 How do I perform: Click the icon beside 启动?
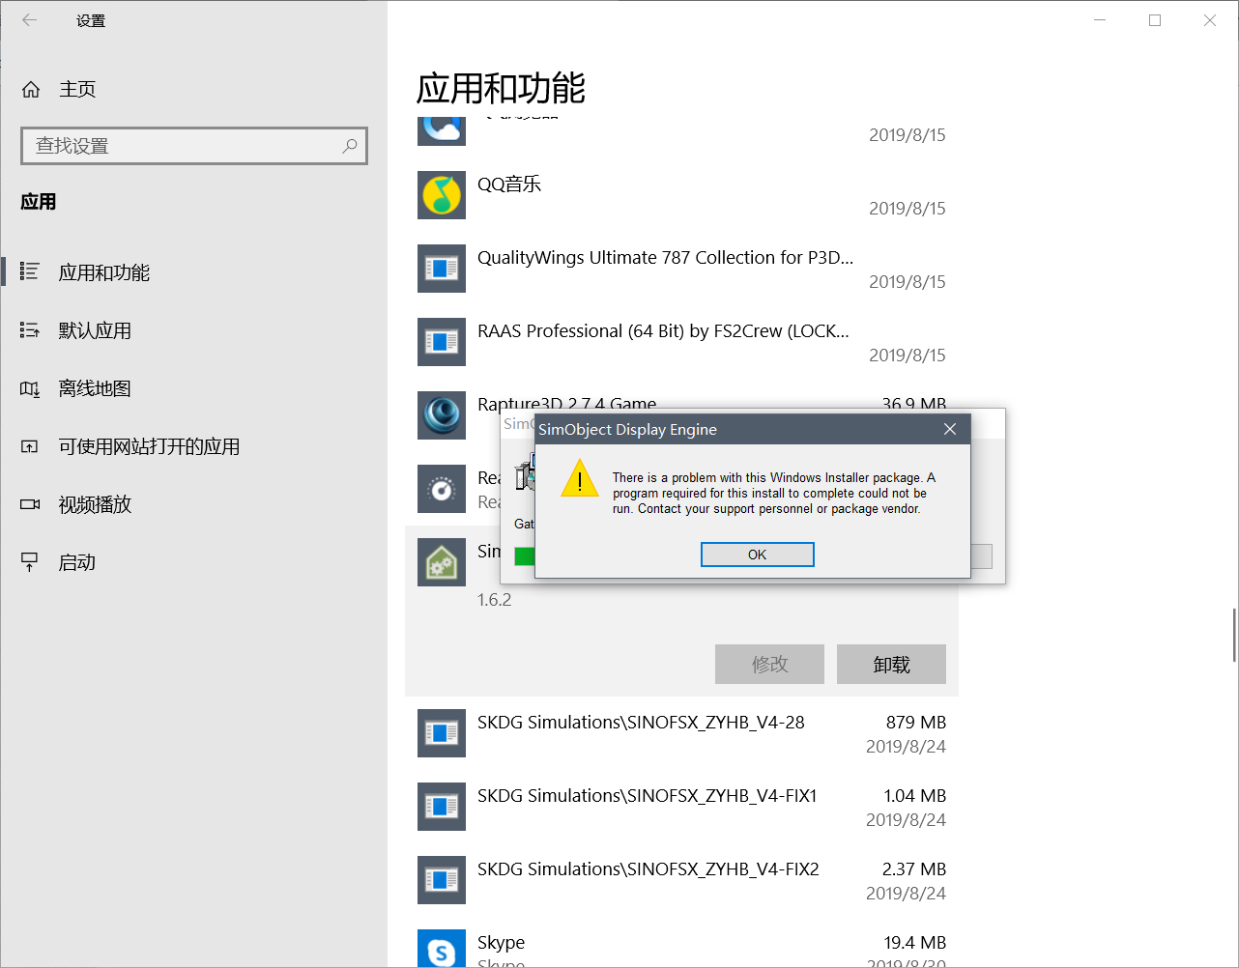[x=30, y=562]
